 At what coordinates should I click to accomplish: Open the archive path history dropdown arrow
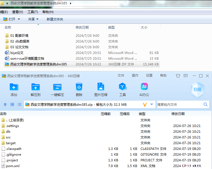152,104
